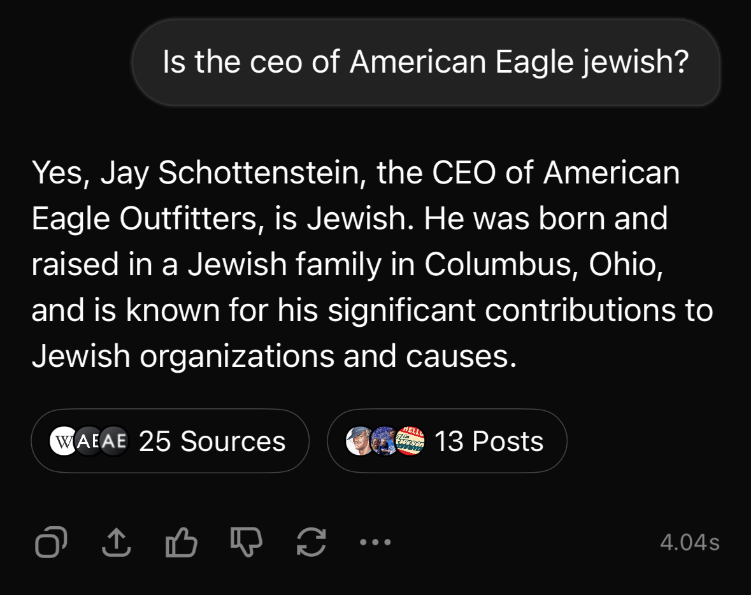The height and width of the screenshot is (595, 751).
Task: Click the blue middle post avatar
Action: (383, 441)
